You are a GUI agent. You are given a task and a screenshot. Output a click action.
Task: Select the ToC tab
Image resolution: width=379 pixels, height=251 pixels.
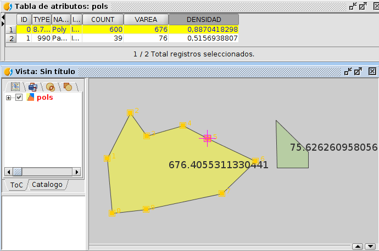coord(16,185)
